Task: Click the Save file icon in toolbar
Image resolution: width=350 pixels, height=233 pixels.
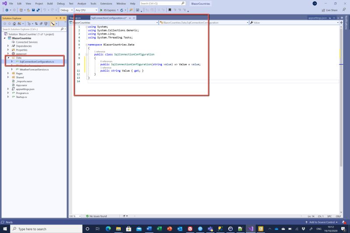Action: (x=33, y=10)
